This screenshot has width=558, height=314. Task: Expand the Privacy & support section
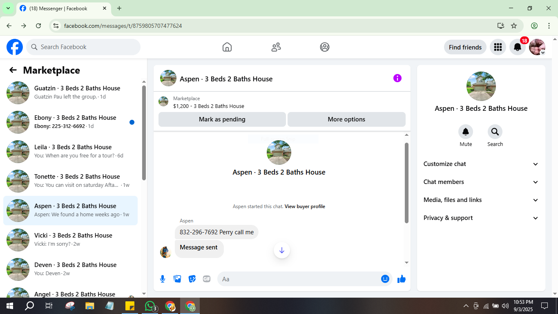481,218
